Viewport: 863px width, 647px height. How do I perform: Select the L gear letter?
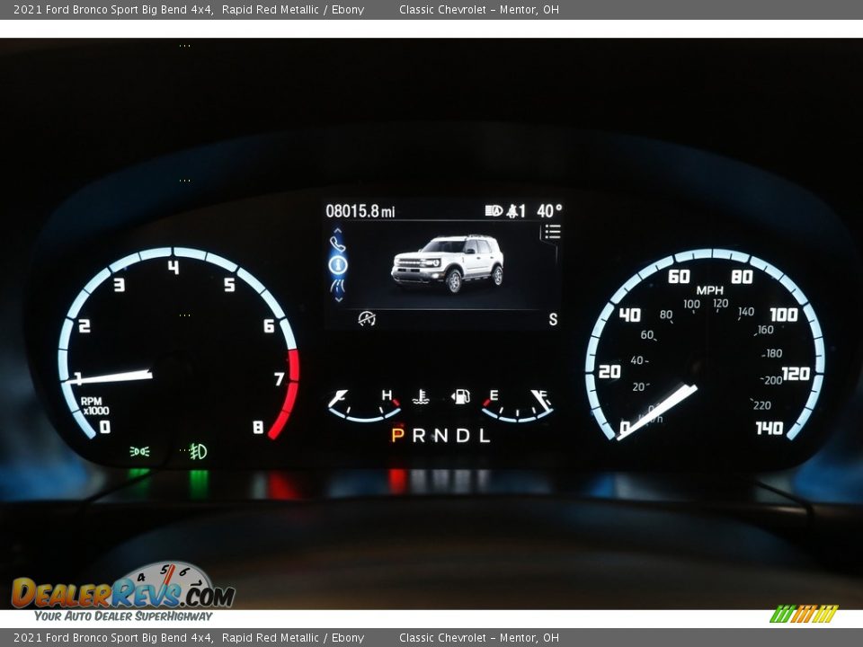(x=484, y=436)
